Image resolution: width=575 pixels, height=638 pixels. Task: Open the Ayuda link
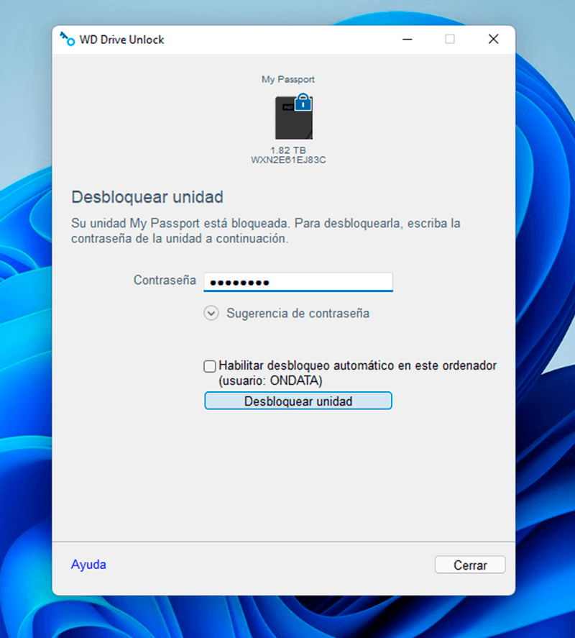[x=88, y=565]
